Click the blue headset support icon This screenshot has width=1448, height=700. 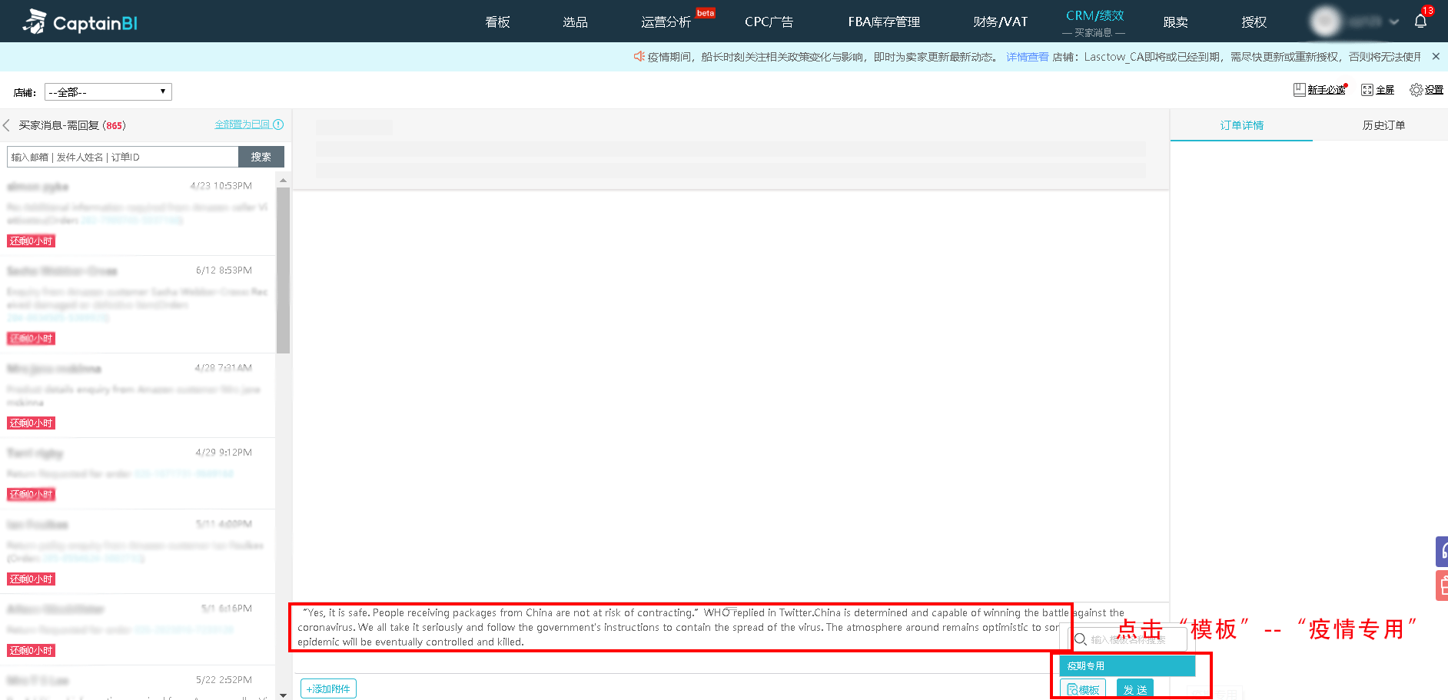click(x=1443, y=551)
